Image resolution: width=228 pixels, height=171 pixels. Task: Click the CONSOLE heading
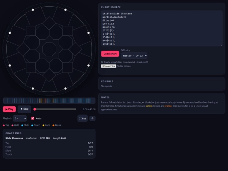tap(107, 81)
